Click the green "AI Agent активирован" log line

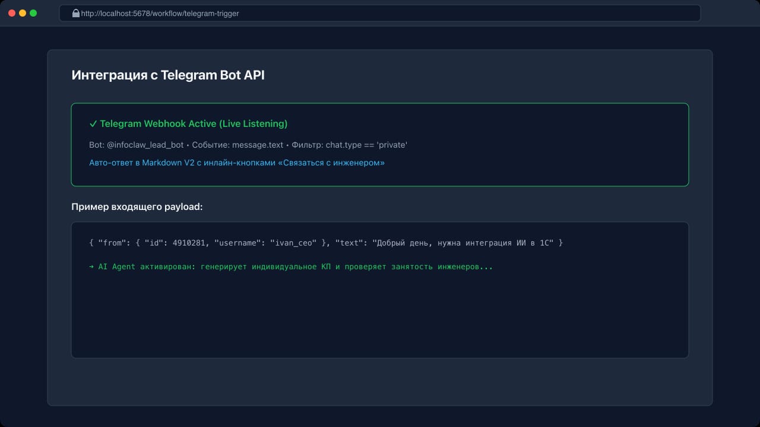tap(291, 267)
